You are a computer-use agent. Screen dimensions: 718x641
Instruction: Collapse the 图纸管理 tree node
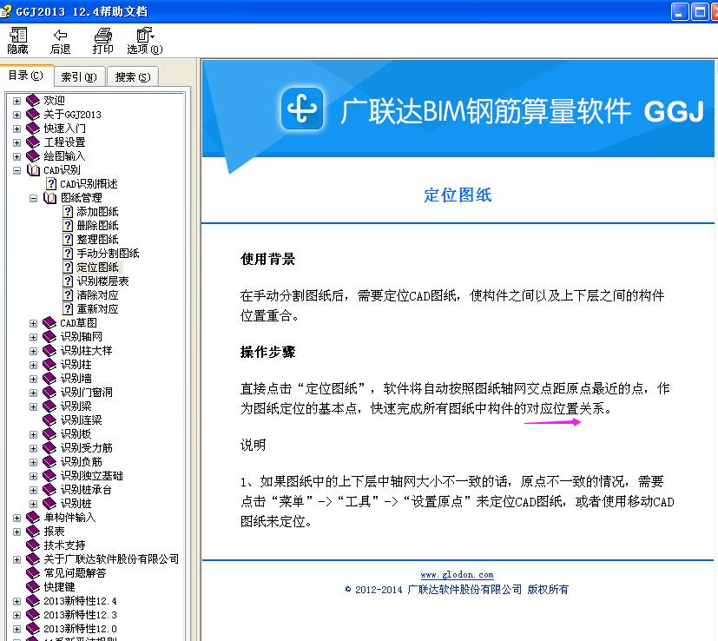(34, 198)
